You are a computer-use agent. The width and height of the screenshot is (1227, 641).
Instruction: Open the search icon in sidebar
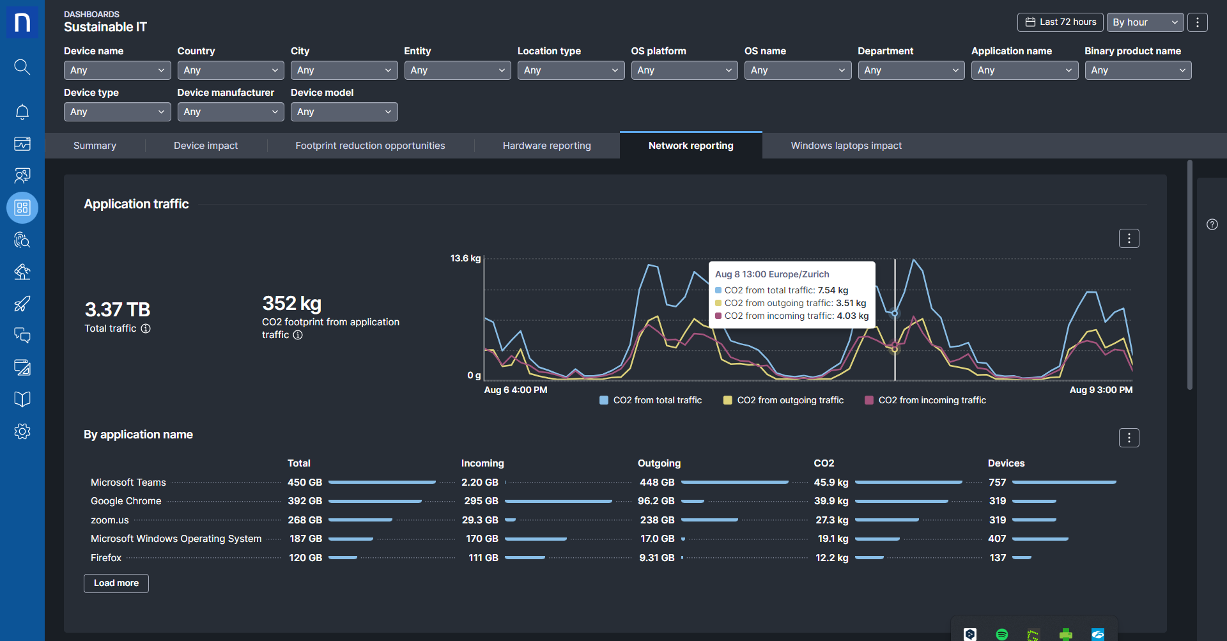(22, 66)
